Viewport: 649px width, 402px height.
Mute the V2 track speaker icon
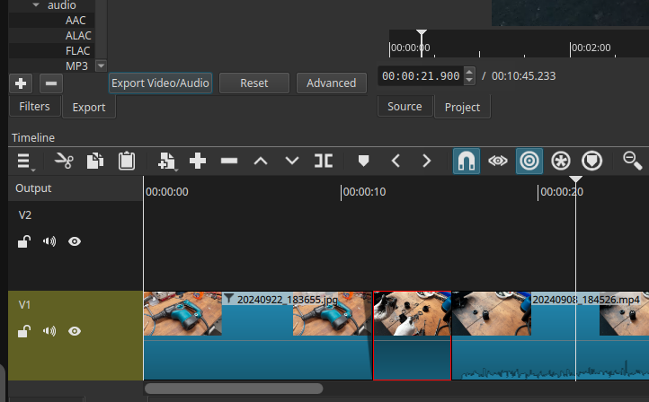tap(49, 241)
